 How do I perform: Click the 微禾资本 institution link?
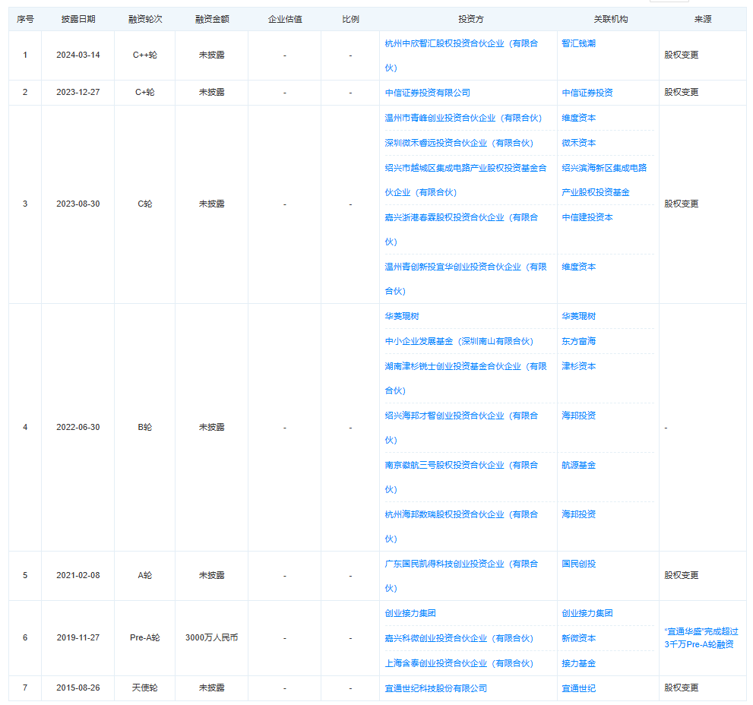(578, 143)
